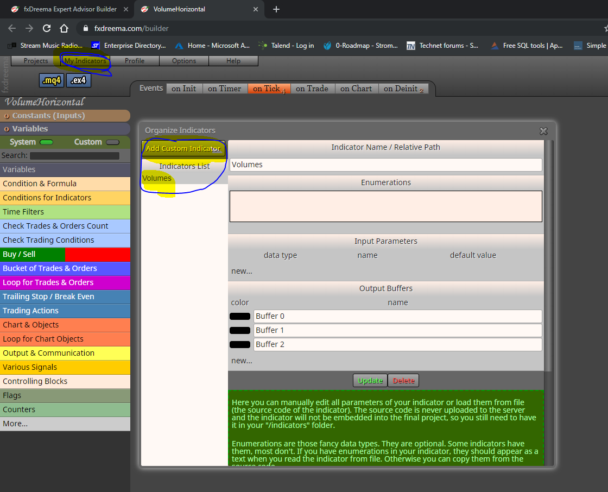608x492 pixels.
Task: Change the Buffer 0 color swatch
Action: (239, 316)
